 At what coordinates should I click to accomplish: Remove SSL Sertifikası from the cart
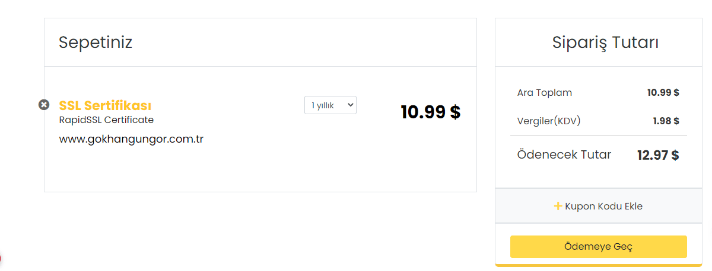tap(44, 105)
